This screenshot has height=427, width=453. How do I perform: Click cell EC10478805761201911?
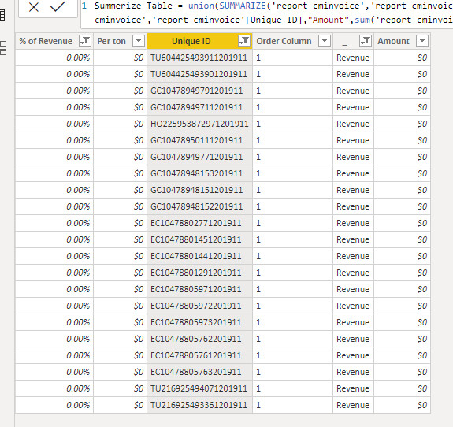(x=199, y=355)
